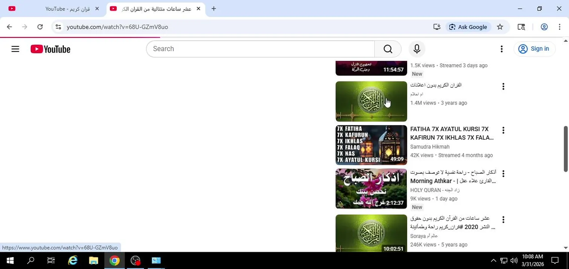This screenshot has height=269, width=569.
Task: Open the Chrome side panel search icon
Action: coord(521,27)
